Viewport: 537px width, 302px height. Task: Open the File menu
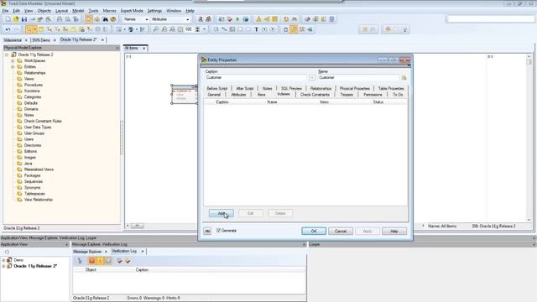point(5,11)
